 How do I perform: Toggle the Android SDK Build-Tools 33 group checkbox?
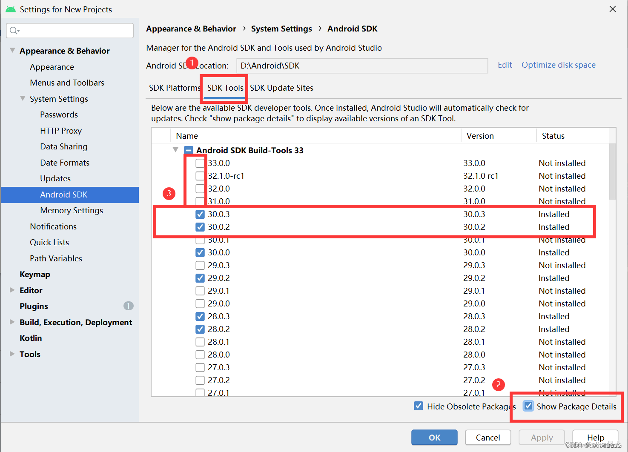(189, 150)
